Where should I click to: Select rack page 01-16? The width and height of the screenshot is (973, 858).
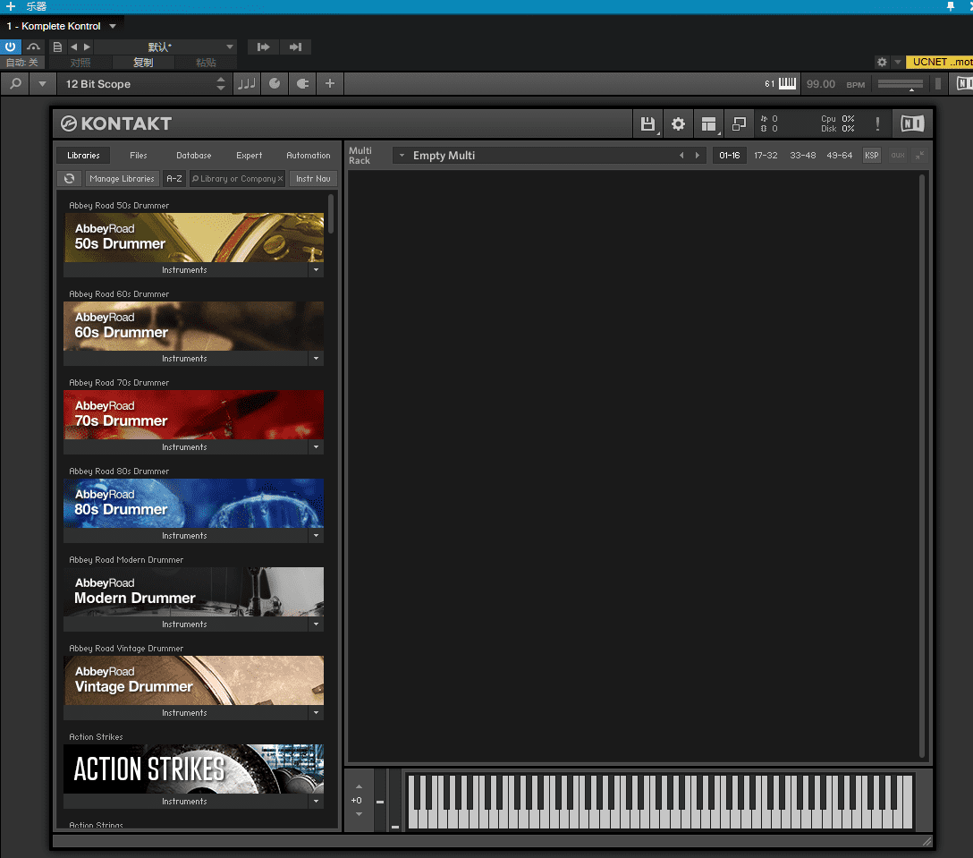point(729,155)
